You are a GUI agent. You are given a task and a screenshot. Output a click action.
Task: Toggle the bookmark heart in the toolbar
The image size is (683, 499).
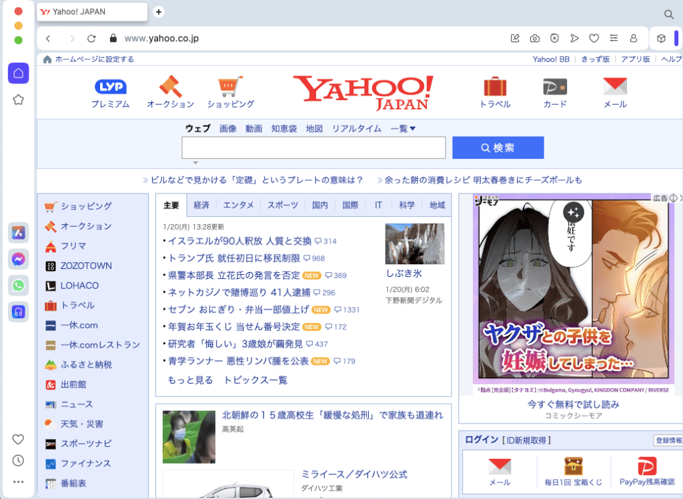coord(594,38)
